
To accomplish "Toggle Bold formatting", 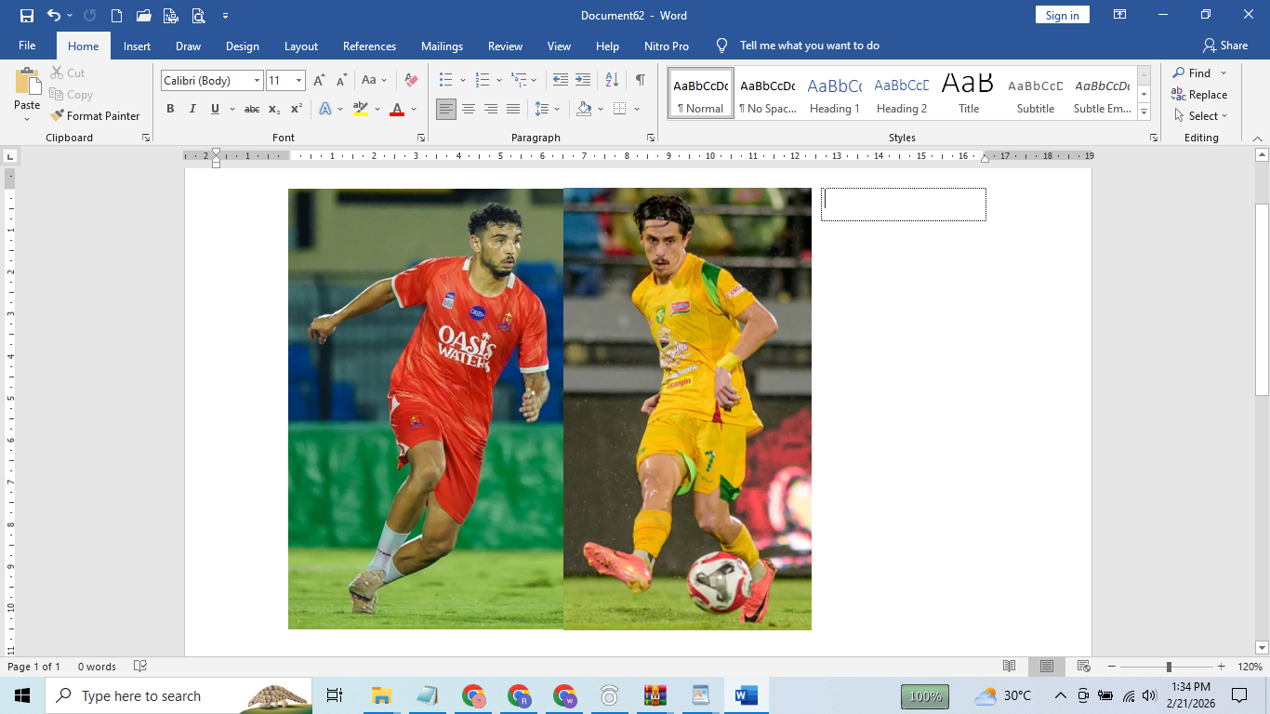I will (170, 110).
